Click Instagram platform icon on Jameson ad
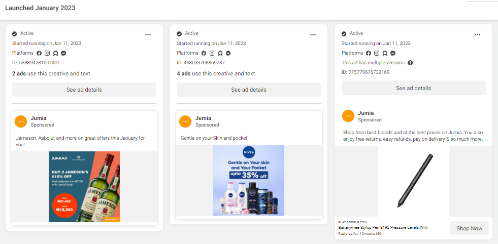Image resolution: width=498 pixels, height=244 pixels. coord(47,53)
